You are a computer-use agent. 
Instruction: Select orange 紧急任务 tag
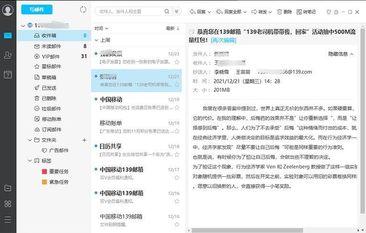coord(55,182)
